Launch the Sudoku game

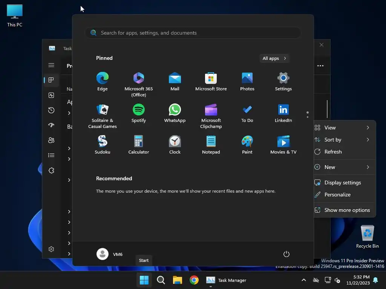[x=103, y=145]
